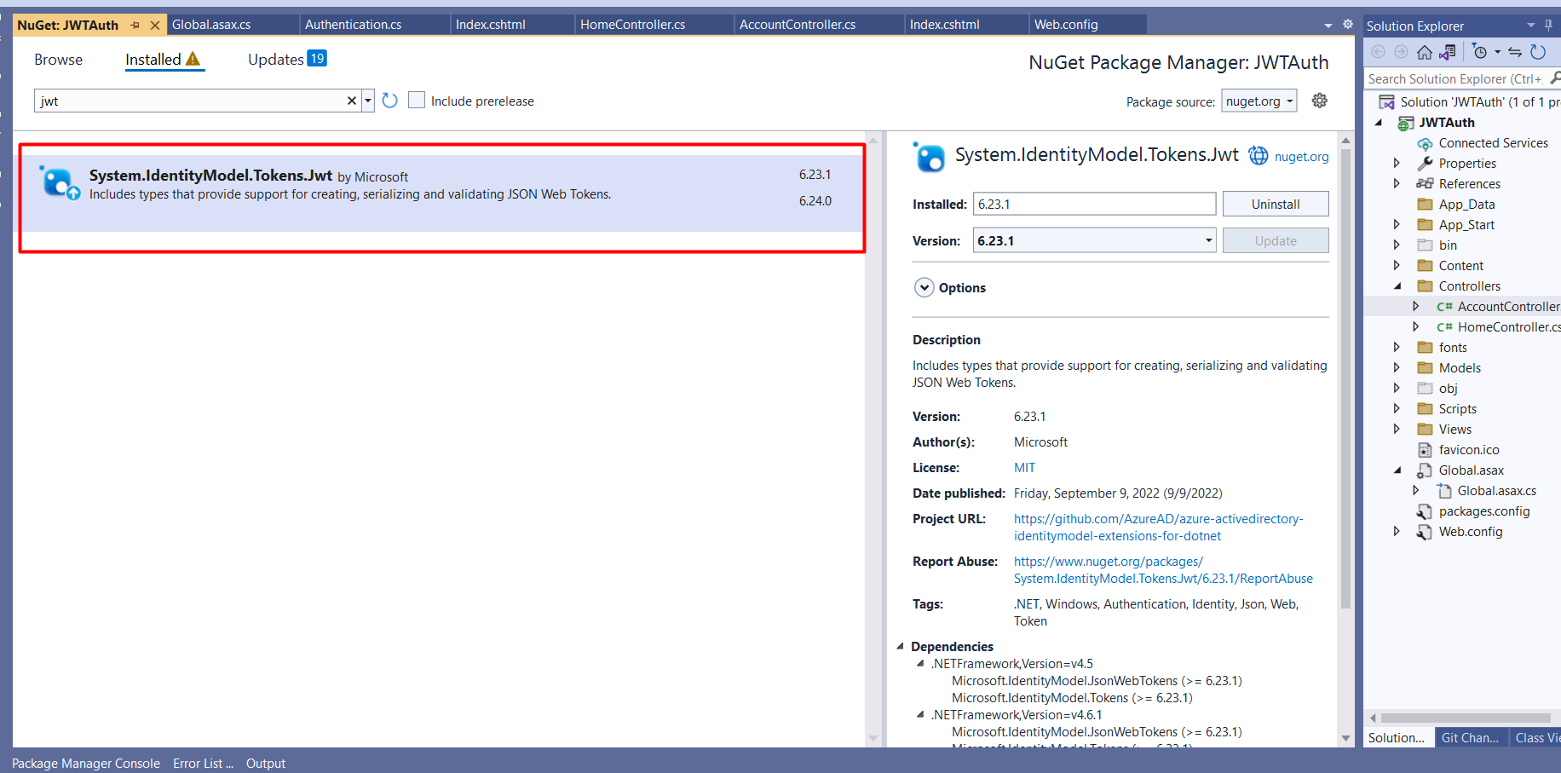
Task: Open NuGet package source settings gear
Action: (1320, 101)
